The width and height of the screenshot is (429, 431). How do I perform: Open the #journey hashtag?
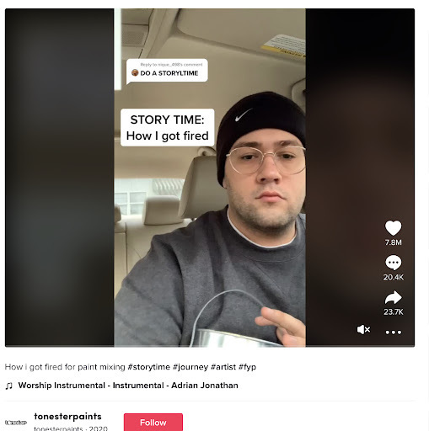point(190,367)
